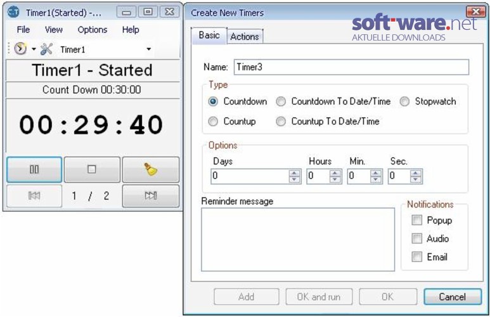Open the wrench and screwdriver settings icon
490x317 pixels.
pos(46,49)
